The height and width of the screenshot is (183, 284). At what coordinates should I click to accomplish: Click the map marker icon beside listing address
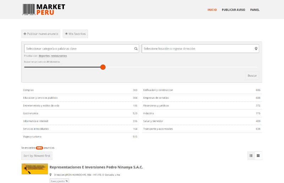[51, 175]
